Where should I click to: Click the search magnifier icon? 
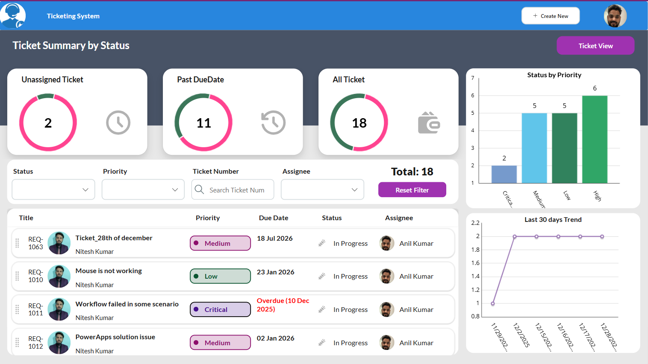[x=199, y=189]
